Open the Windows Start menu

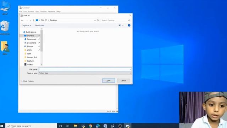(x=2, y=126)
